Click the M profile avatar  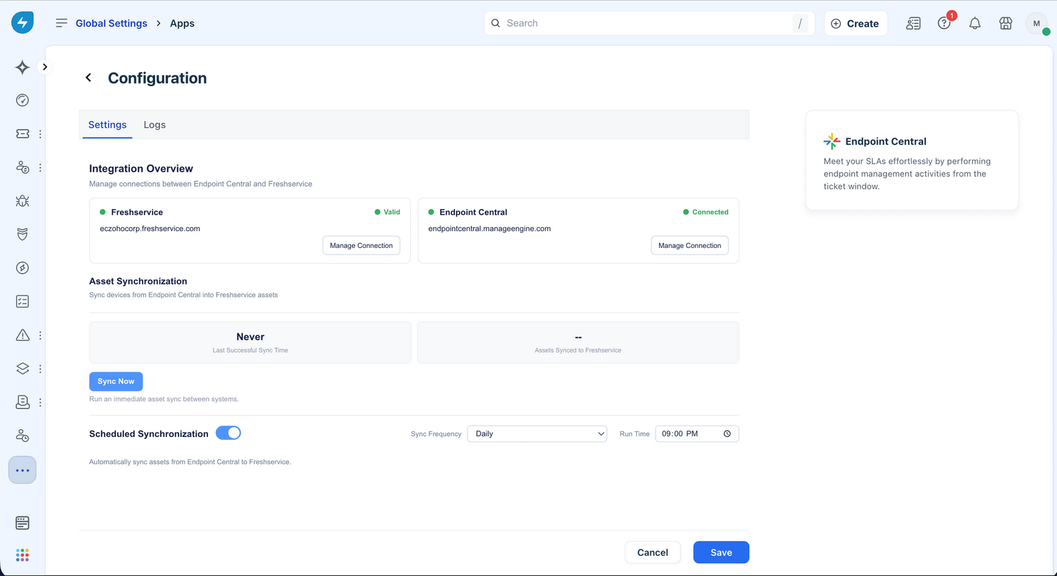tap(1036, 23)
